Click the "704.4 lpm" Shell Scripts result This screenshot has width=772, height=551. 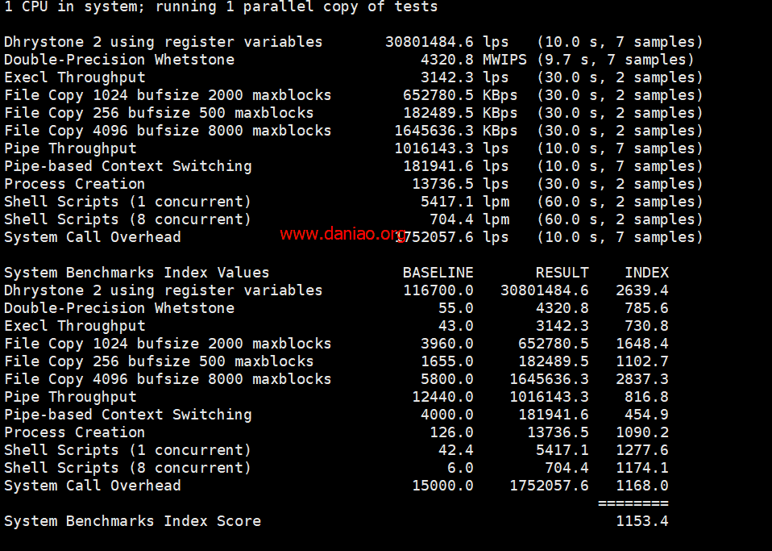(x=469, y=219)
